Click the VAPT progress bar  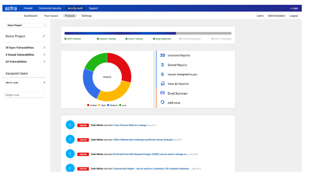[148, 33]
